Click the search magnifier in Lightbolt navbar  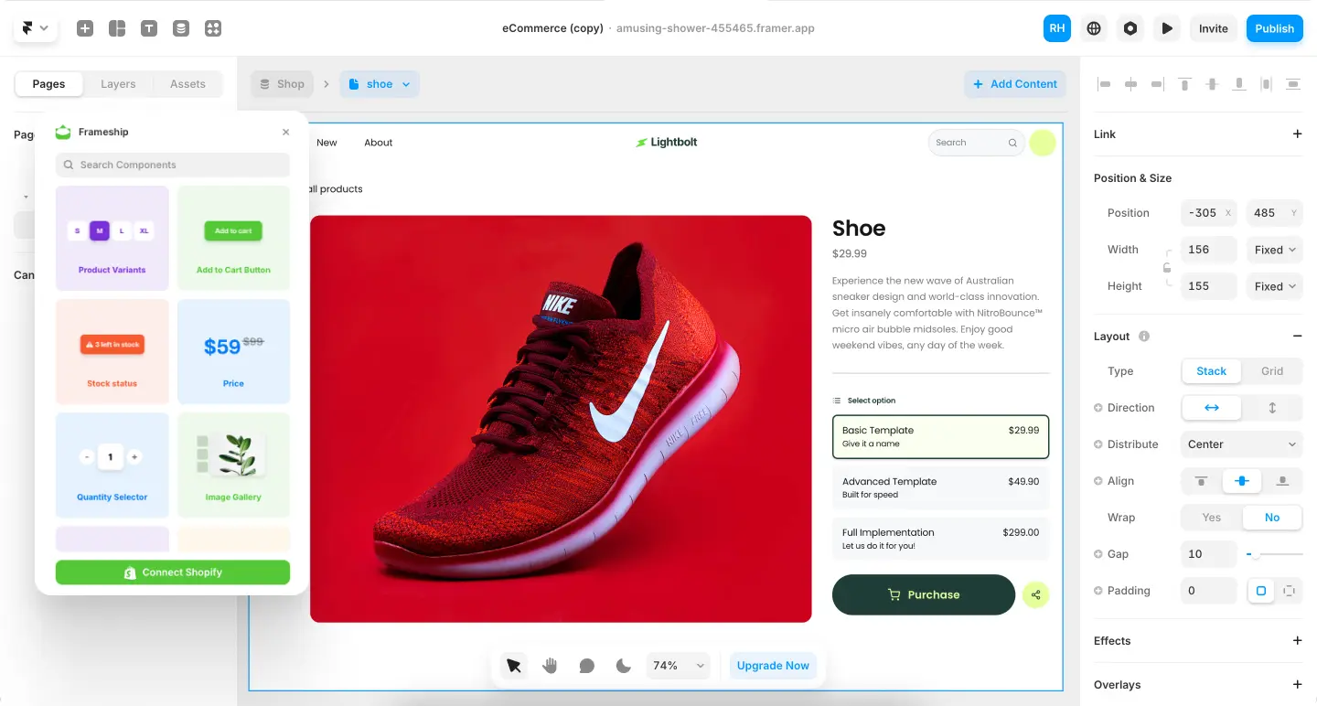click(x=1012, y=143)
